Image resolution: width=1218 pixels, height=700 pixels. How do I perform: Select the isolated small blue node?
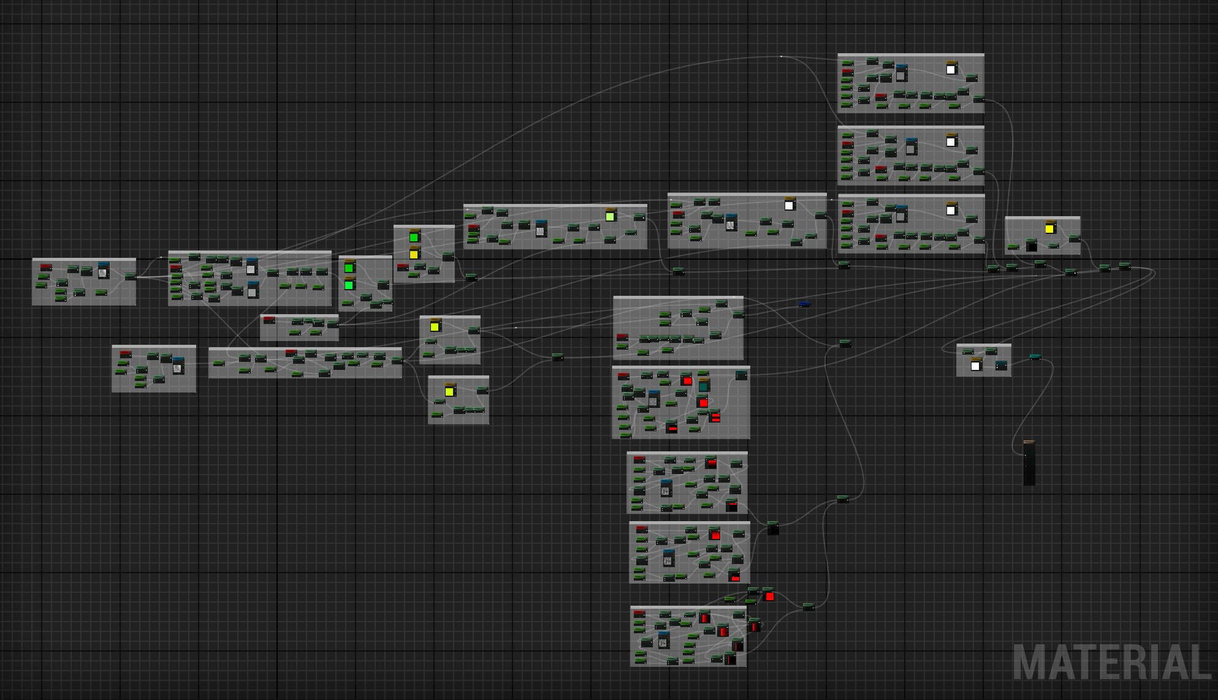tap(805, 304)
